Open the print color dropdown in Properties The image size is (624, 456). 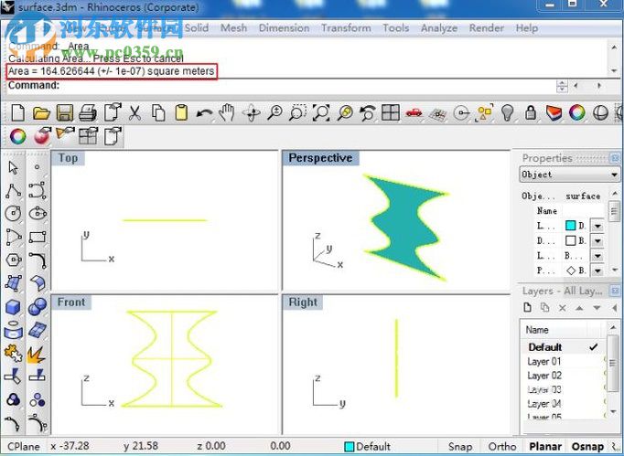[597, 270]
